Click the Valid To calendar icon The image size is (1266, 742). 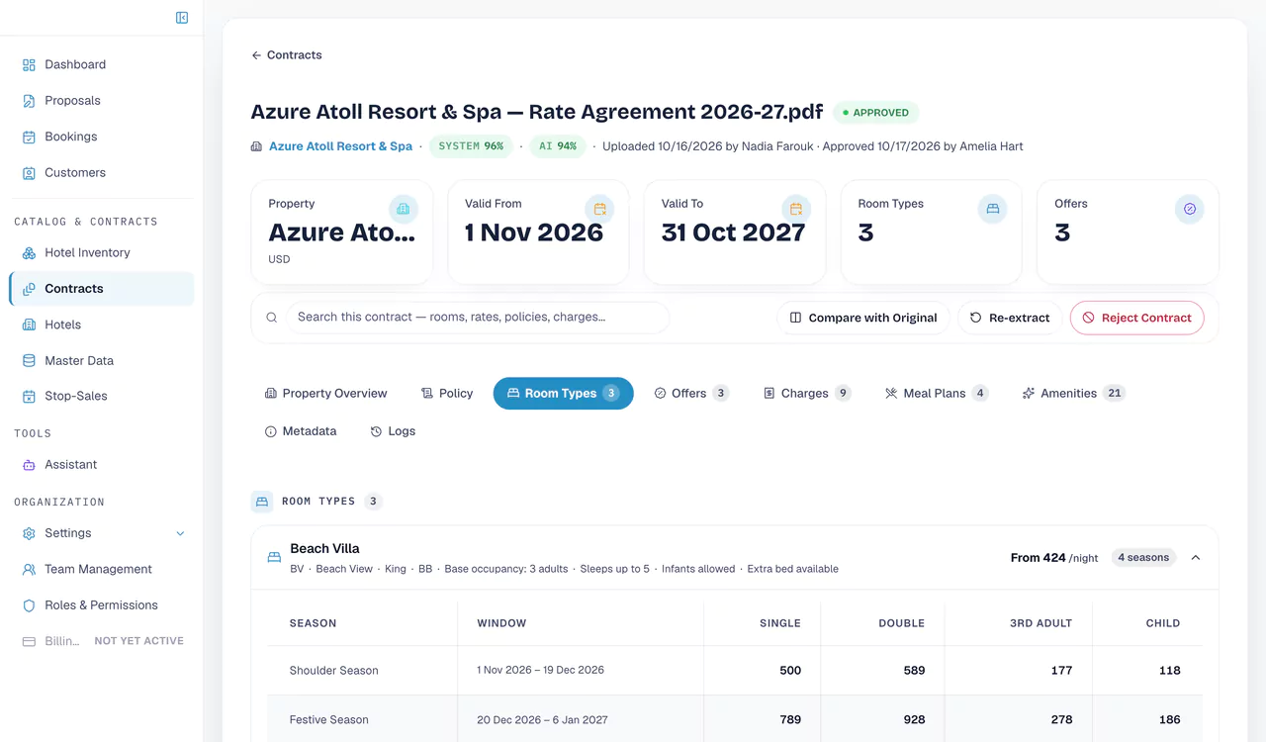point(796,209)
